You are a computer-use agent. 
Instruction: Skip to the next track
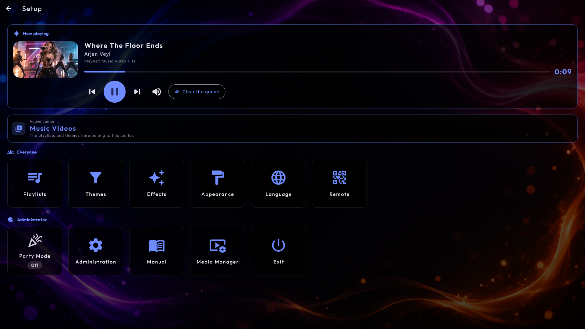[137, 92]
